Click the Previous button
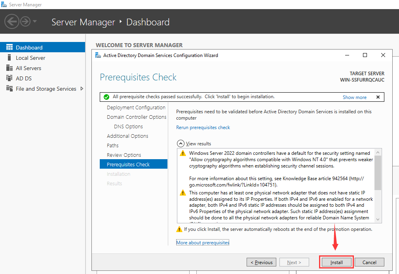This screenshot has height=274, width=399. (x=261, y=262)
